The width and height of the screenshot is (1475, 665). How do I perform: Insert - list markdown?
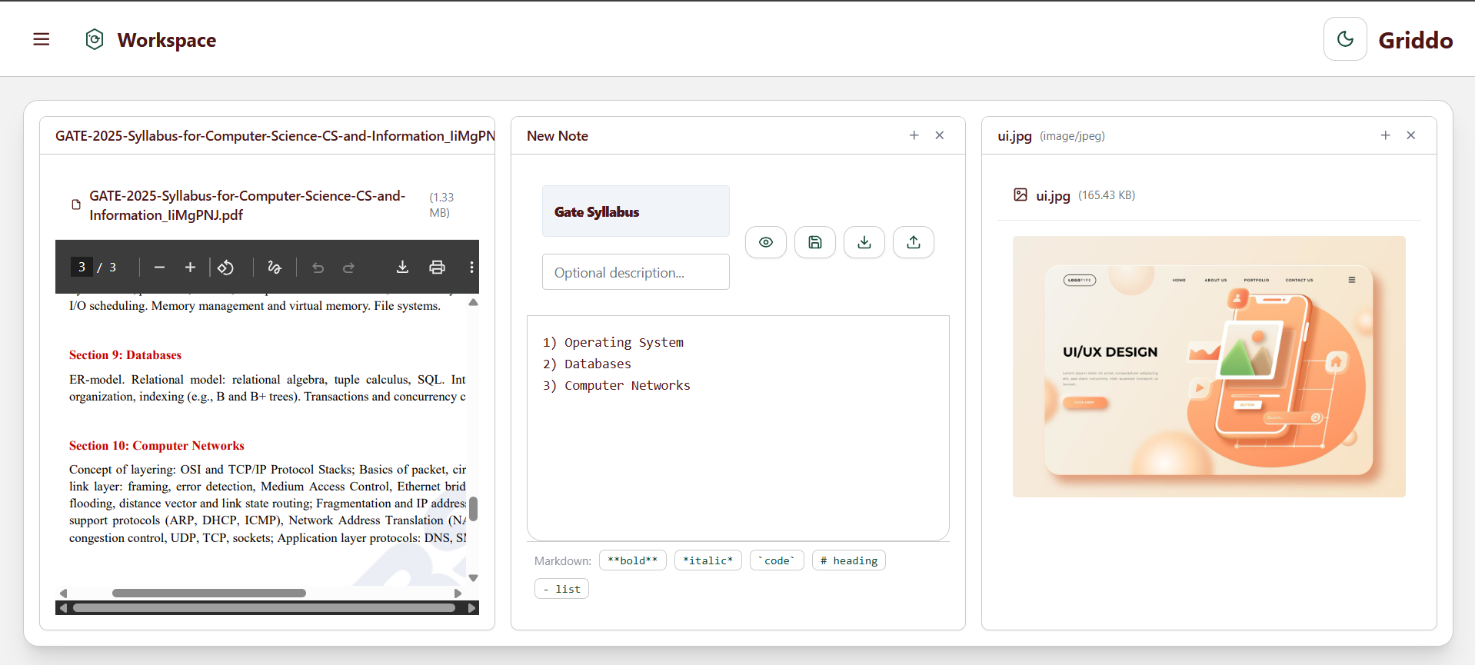click(562, 589)
